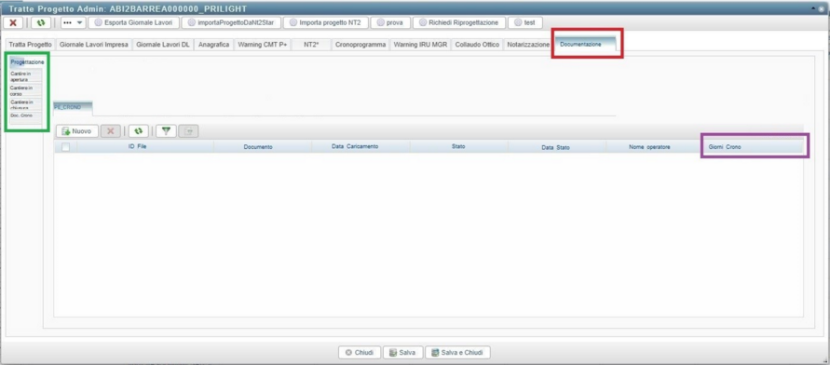Select Cantiere in apertura side item
Image resolution: width=830 pixels, height=365 pixels.
[x=25, y=76]
